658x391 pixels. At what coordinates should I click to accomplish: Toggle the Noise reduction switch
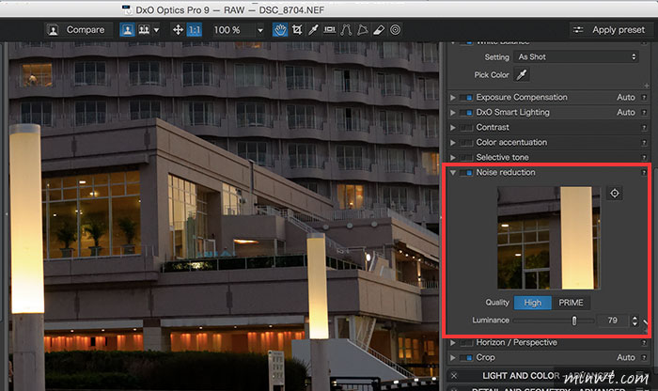tap(466, 172)
